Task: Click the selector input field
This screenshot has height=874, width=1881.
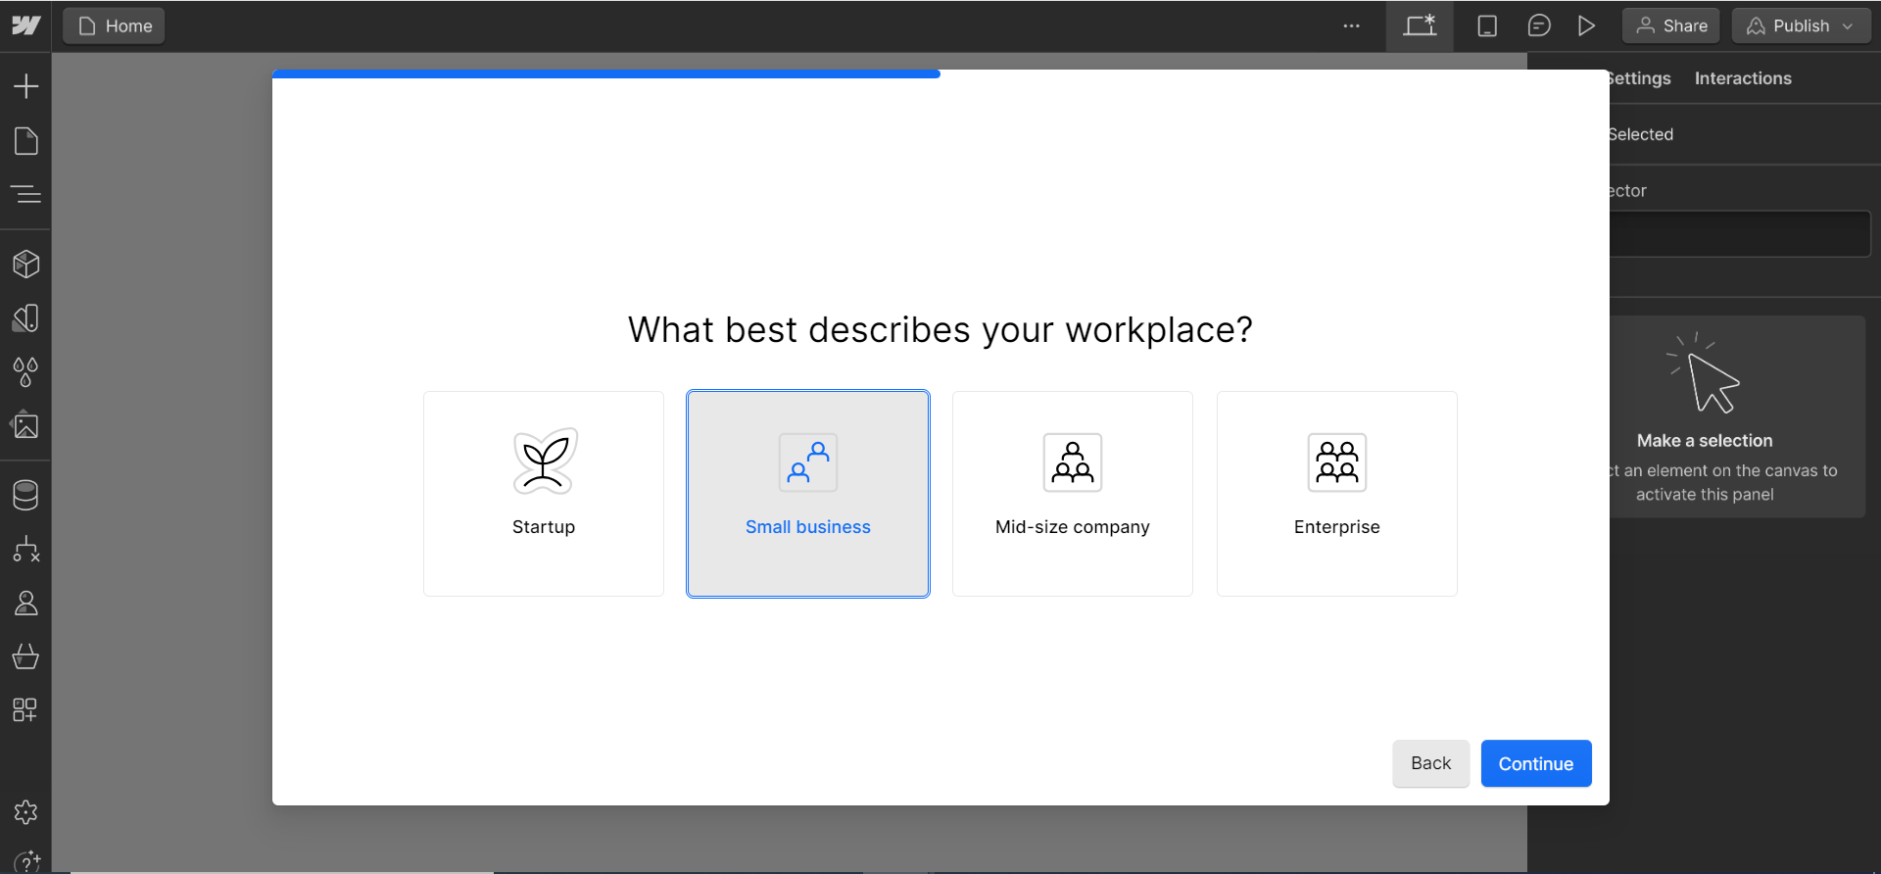Action: 1740,234
